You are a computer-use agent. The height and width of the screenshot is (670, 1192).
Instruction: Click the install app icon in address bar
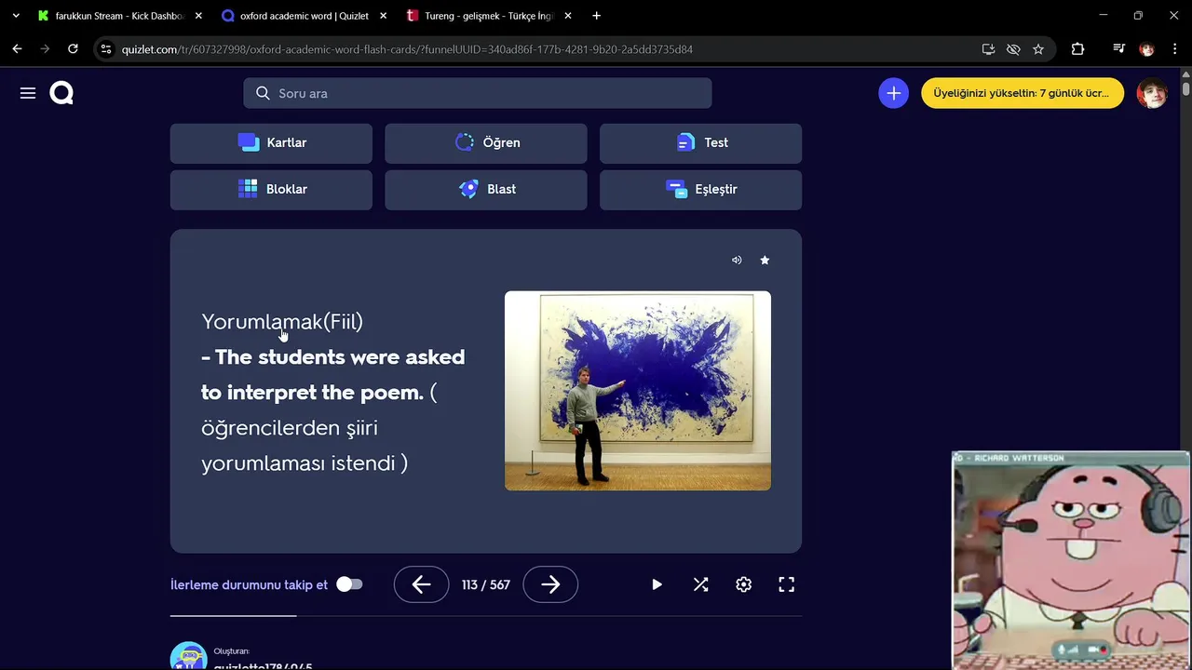click(989, 49)
